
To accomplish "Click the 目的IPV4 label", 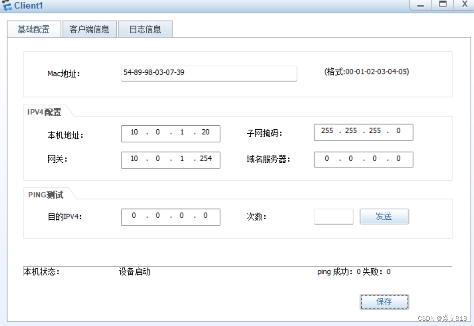I will 65,217.
